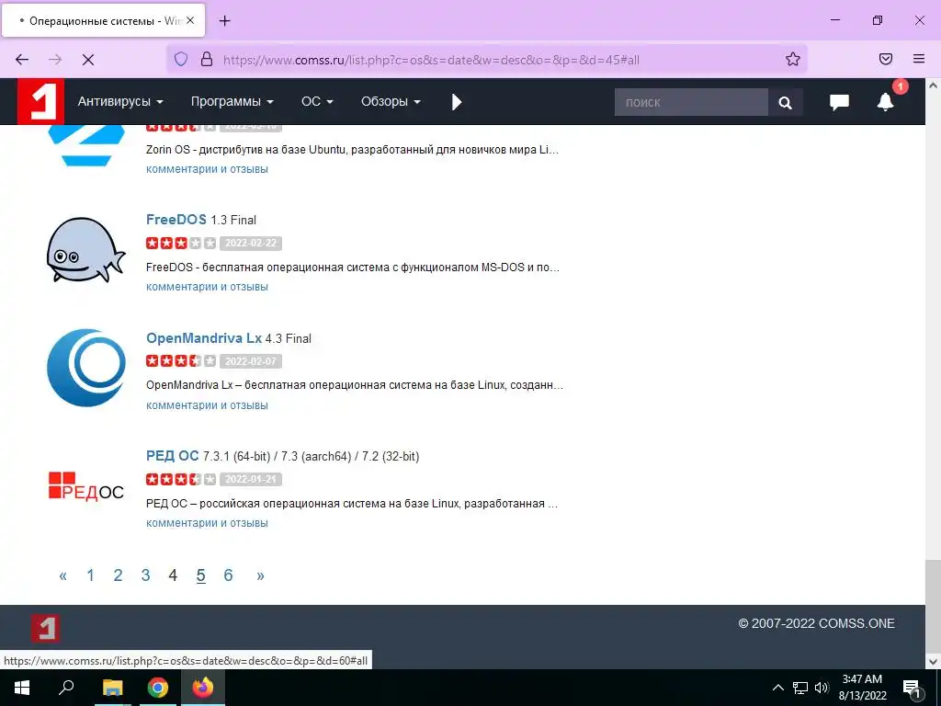Click the Firefox taskbar icon
941x706 pixels.
coord(203,688)
